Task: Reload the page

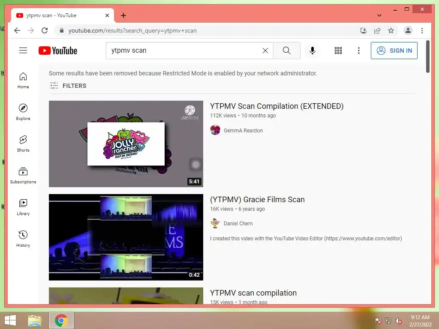Action: point(45,30)
